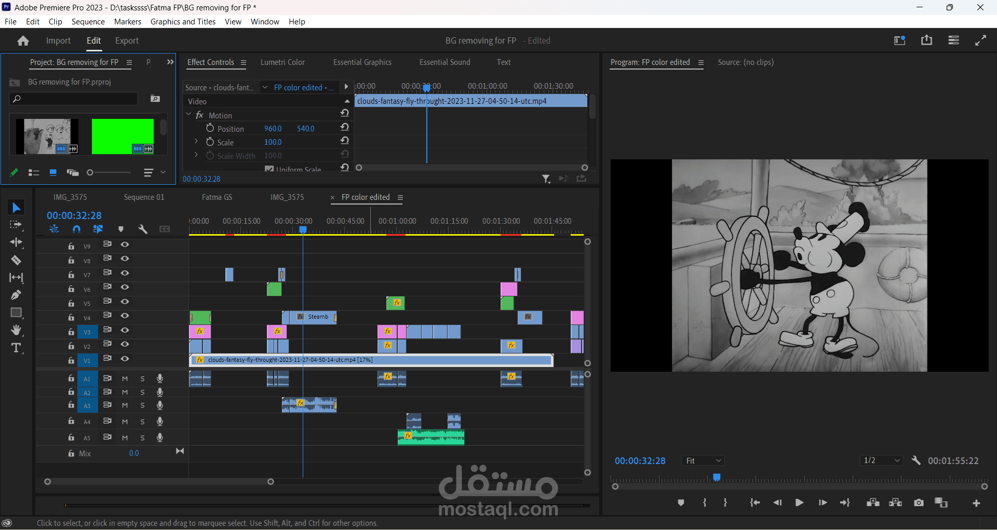Click Go to In point button

755,502
